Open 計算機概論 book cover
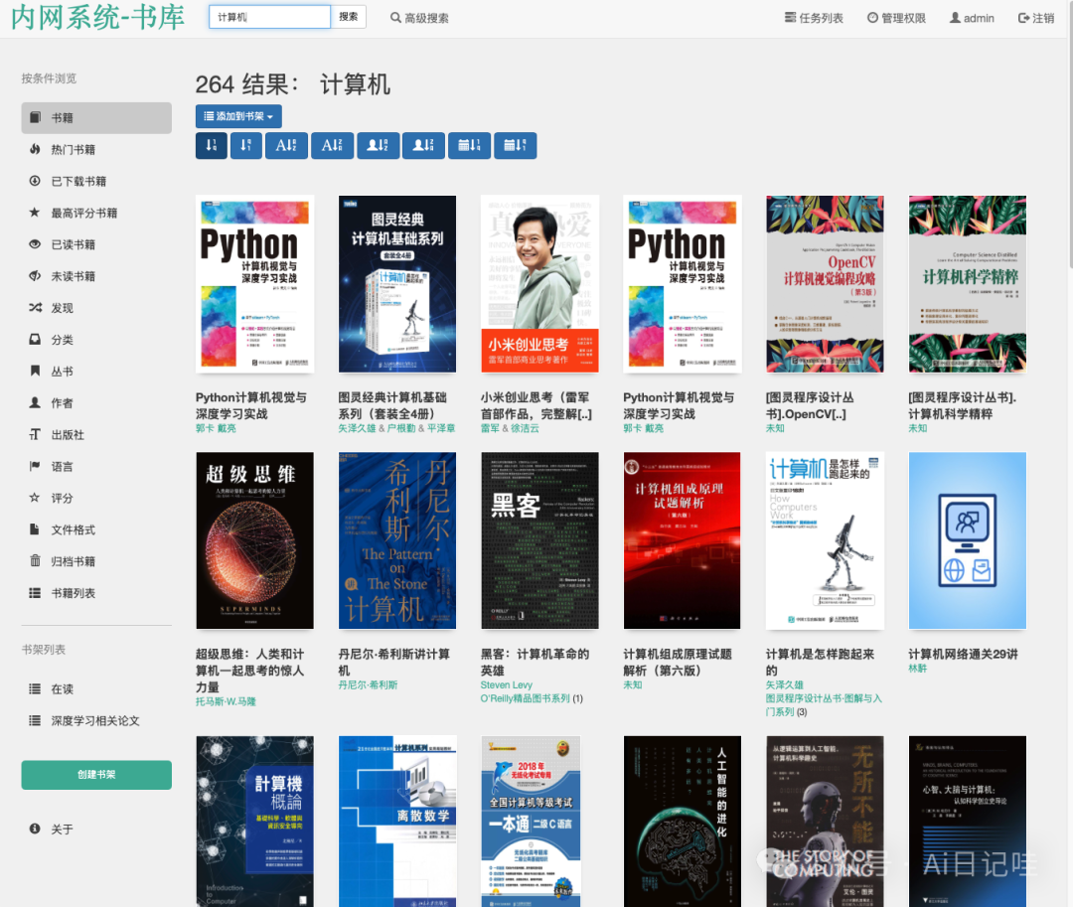This screenshot has width=1073, height=907. click(255, 821)
